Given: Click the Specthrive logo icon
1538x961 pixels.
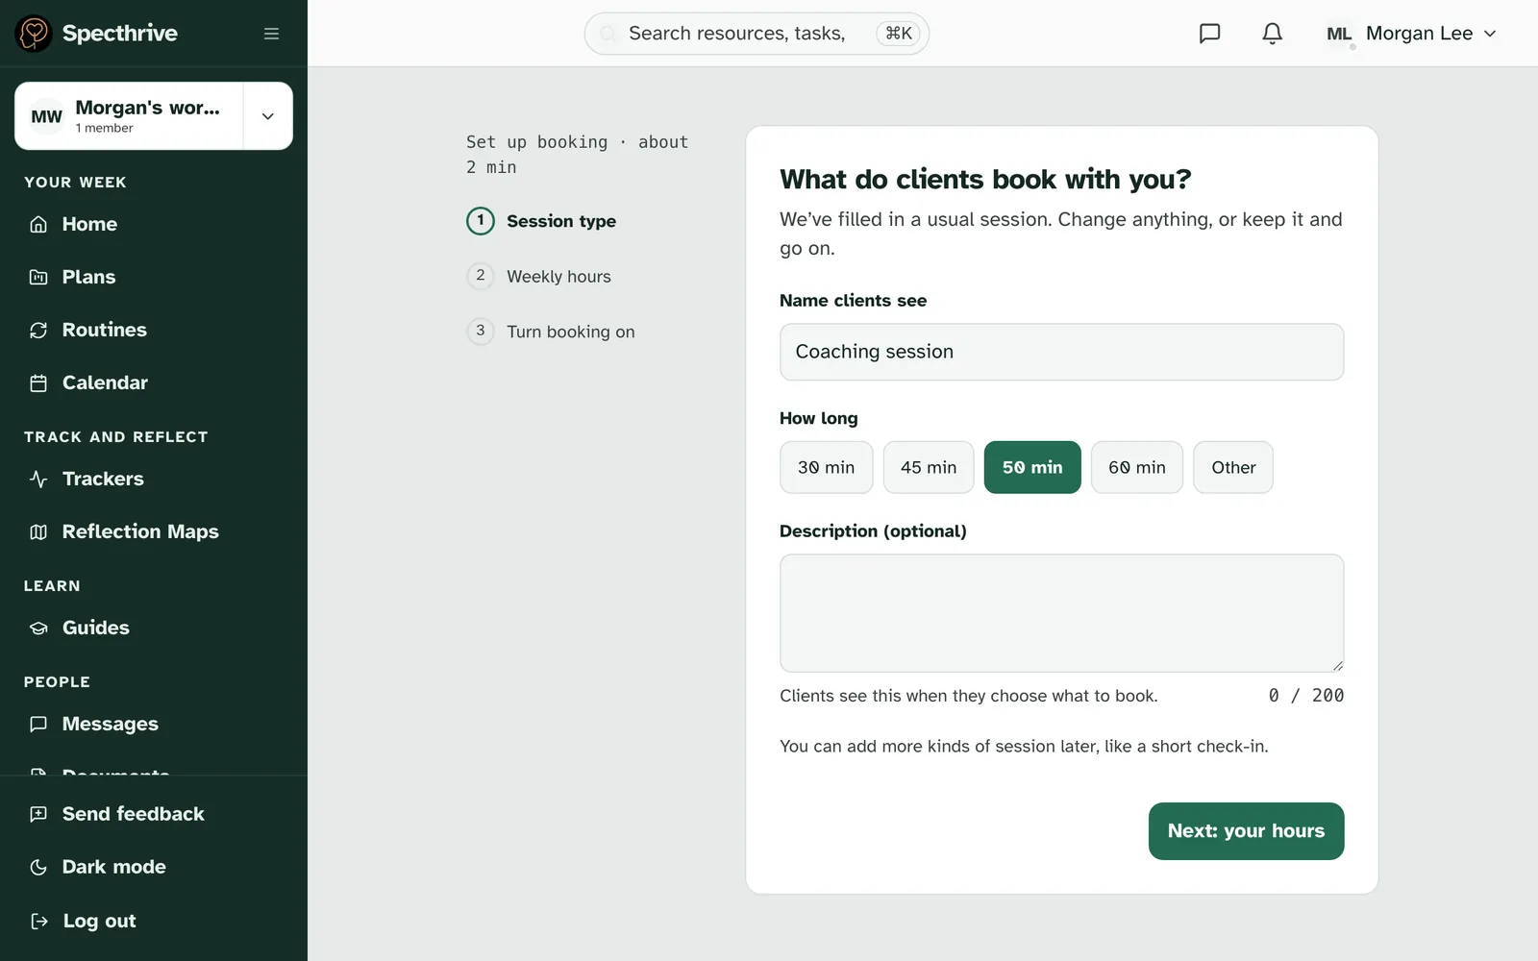Looking at the screenshot, I should tap(34, 34).
